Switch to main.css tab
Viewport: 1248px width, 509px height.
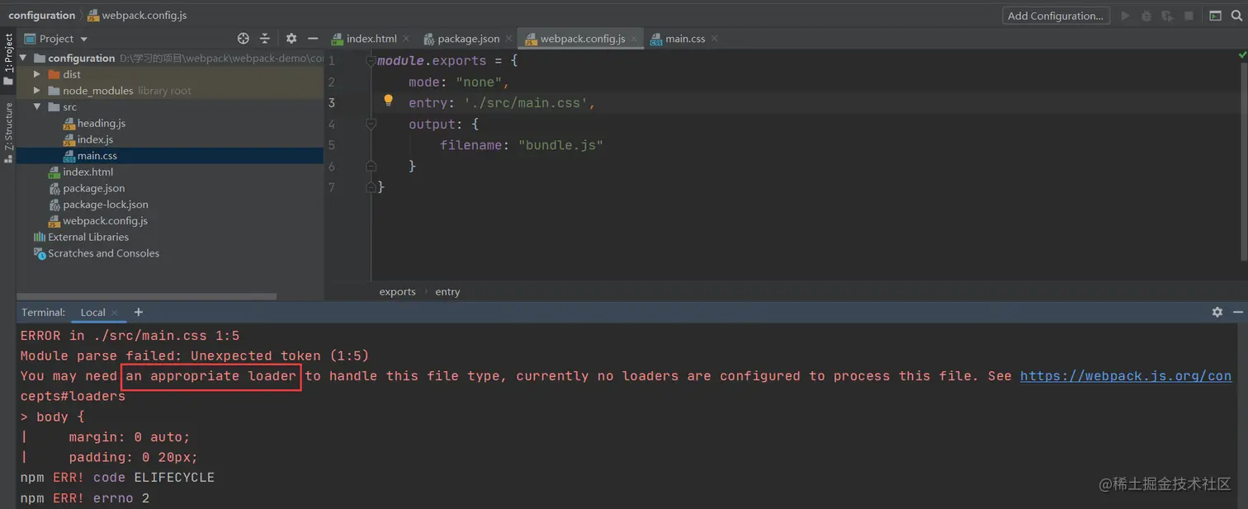pyautogui.click(x=685, y=38)
